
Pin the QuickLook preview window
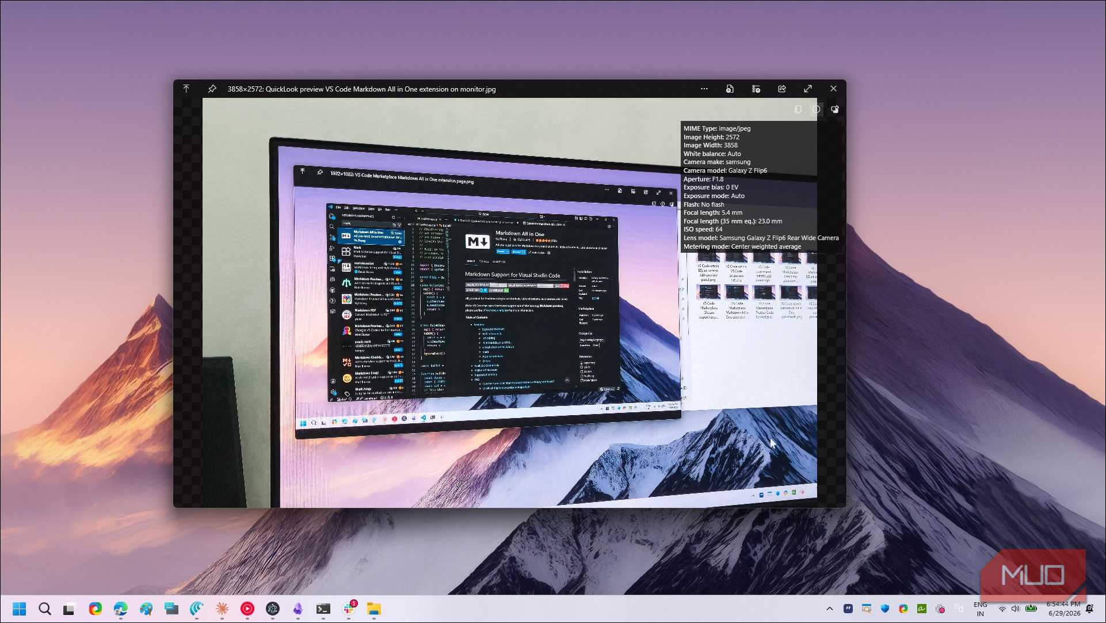(x=212, y=89)
